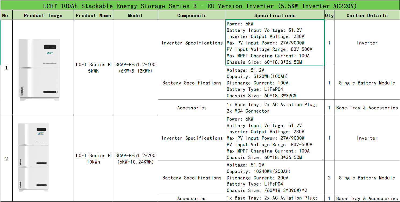400x202 pixels.
Task: Click 'Inverter Specifications' for the 5kWh product
Action: click(192, 43)
